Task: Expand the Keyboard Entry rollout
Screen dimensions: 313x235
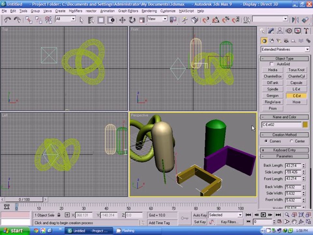Action: click(284, 150)
